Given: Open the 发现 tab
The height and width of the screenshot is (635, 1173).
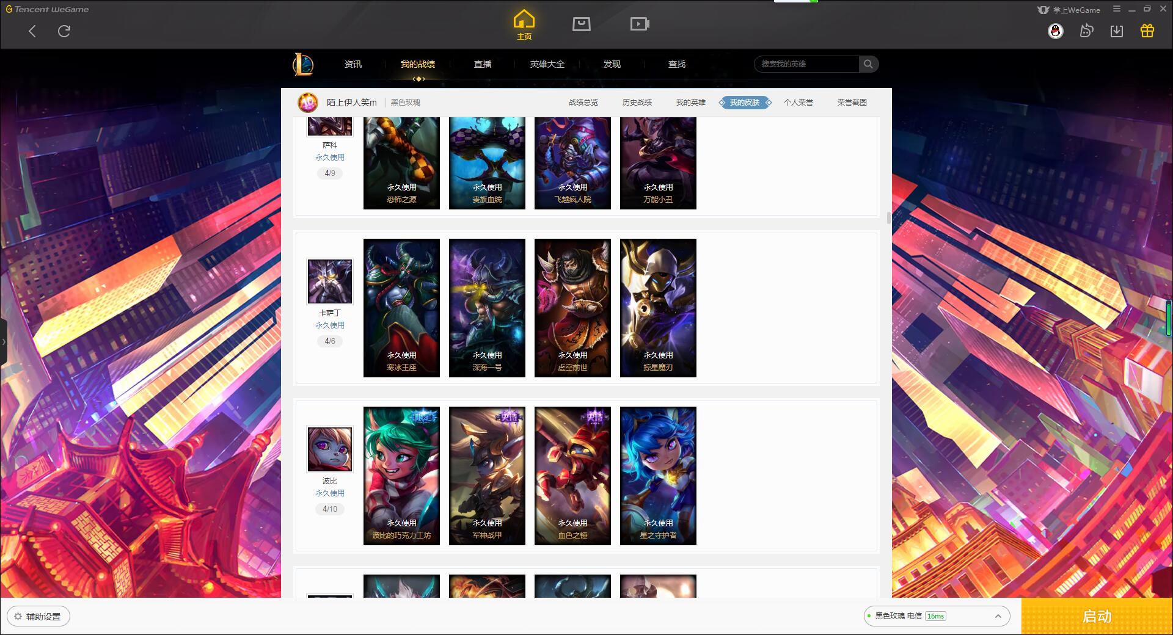Looking at the screenshot, I should [612, 64].
